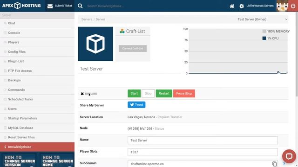Image resolution: width=298 pixels, height=167 pixels.
Task: Open live chat bubble widget
Action: coord(289,156)
